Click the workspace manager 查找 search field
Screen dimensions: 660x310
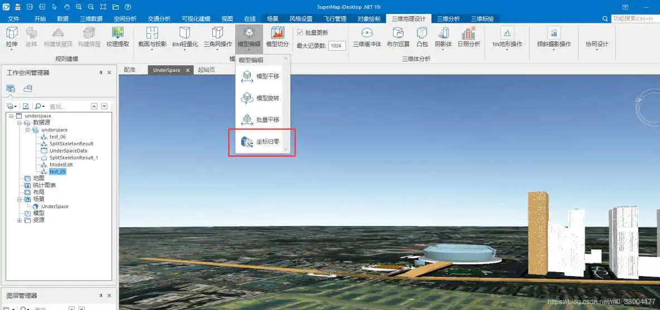[68, 107]
